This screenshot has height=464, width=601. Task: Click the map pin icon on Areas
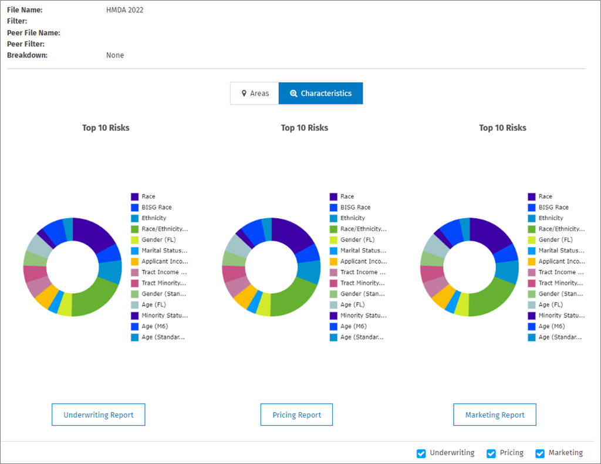(244, 93)
